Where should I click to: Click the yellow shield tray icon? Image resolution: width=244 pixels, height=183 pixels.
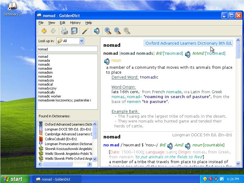click(205, 179)
